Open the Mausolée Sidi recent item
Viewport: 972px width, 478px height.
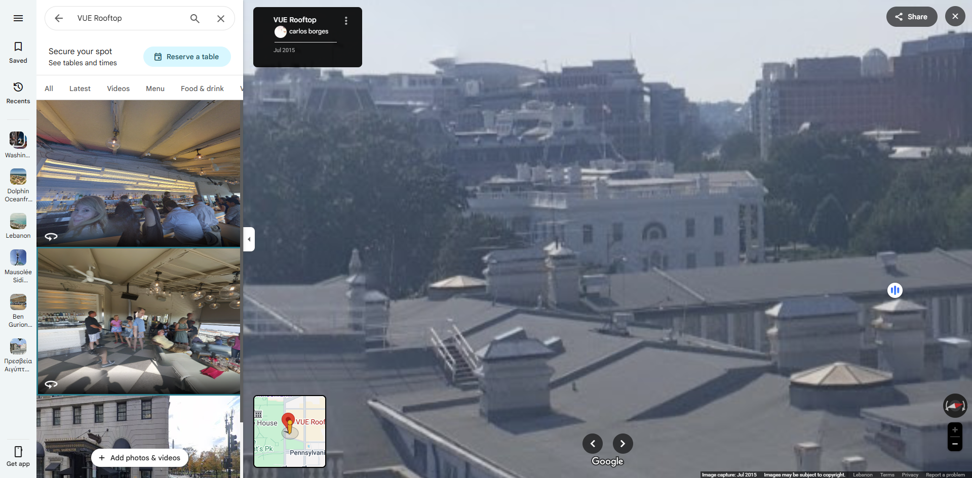18,267
